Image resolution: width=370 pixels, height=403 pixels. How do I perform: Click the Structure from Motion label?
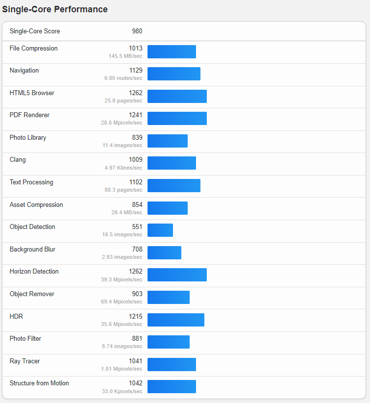click(39, 383)
